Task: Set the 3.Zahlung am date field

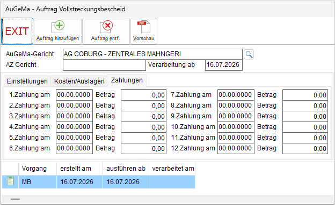Action: pyautogui.click(x=74, y=116)
